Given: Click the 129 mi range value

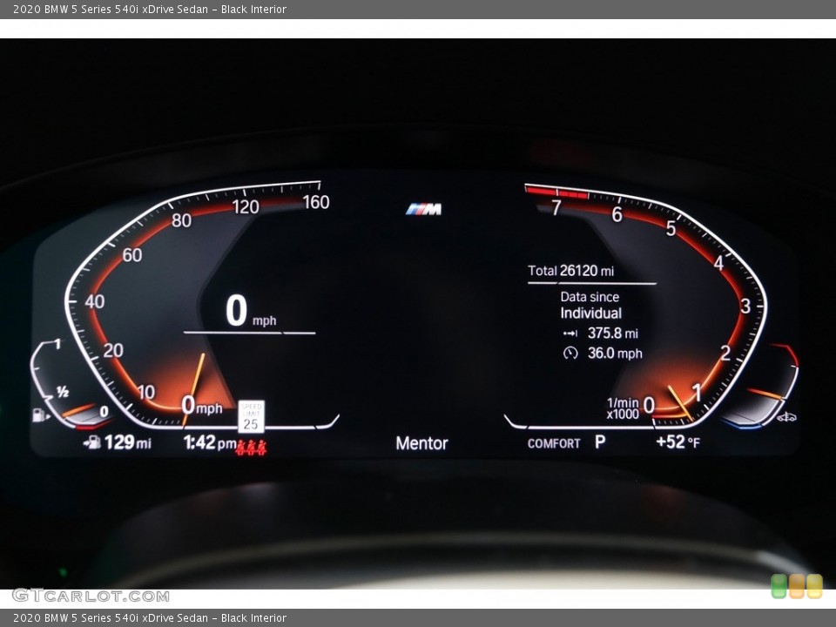Looking at the screenshot, I should pos(128,442).
